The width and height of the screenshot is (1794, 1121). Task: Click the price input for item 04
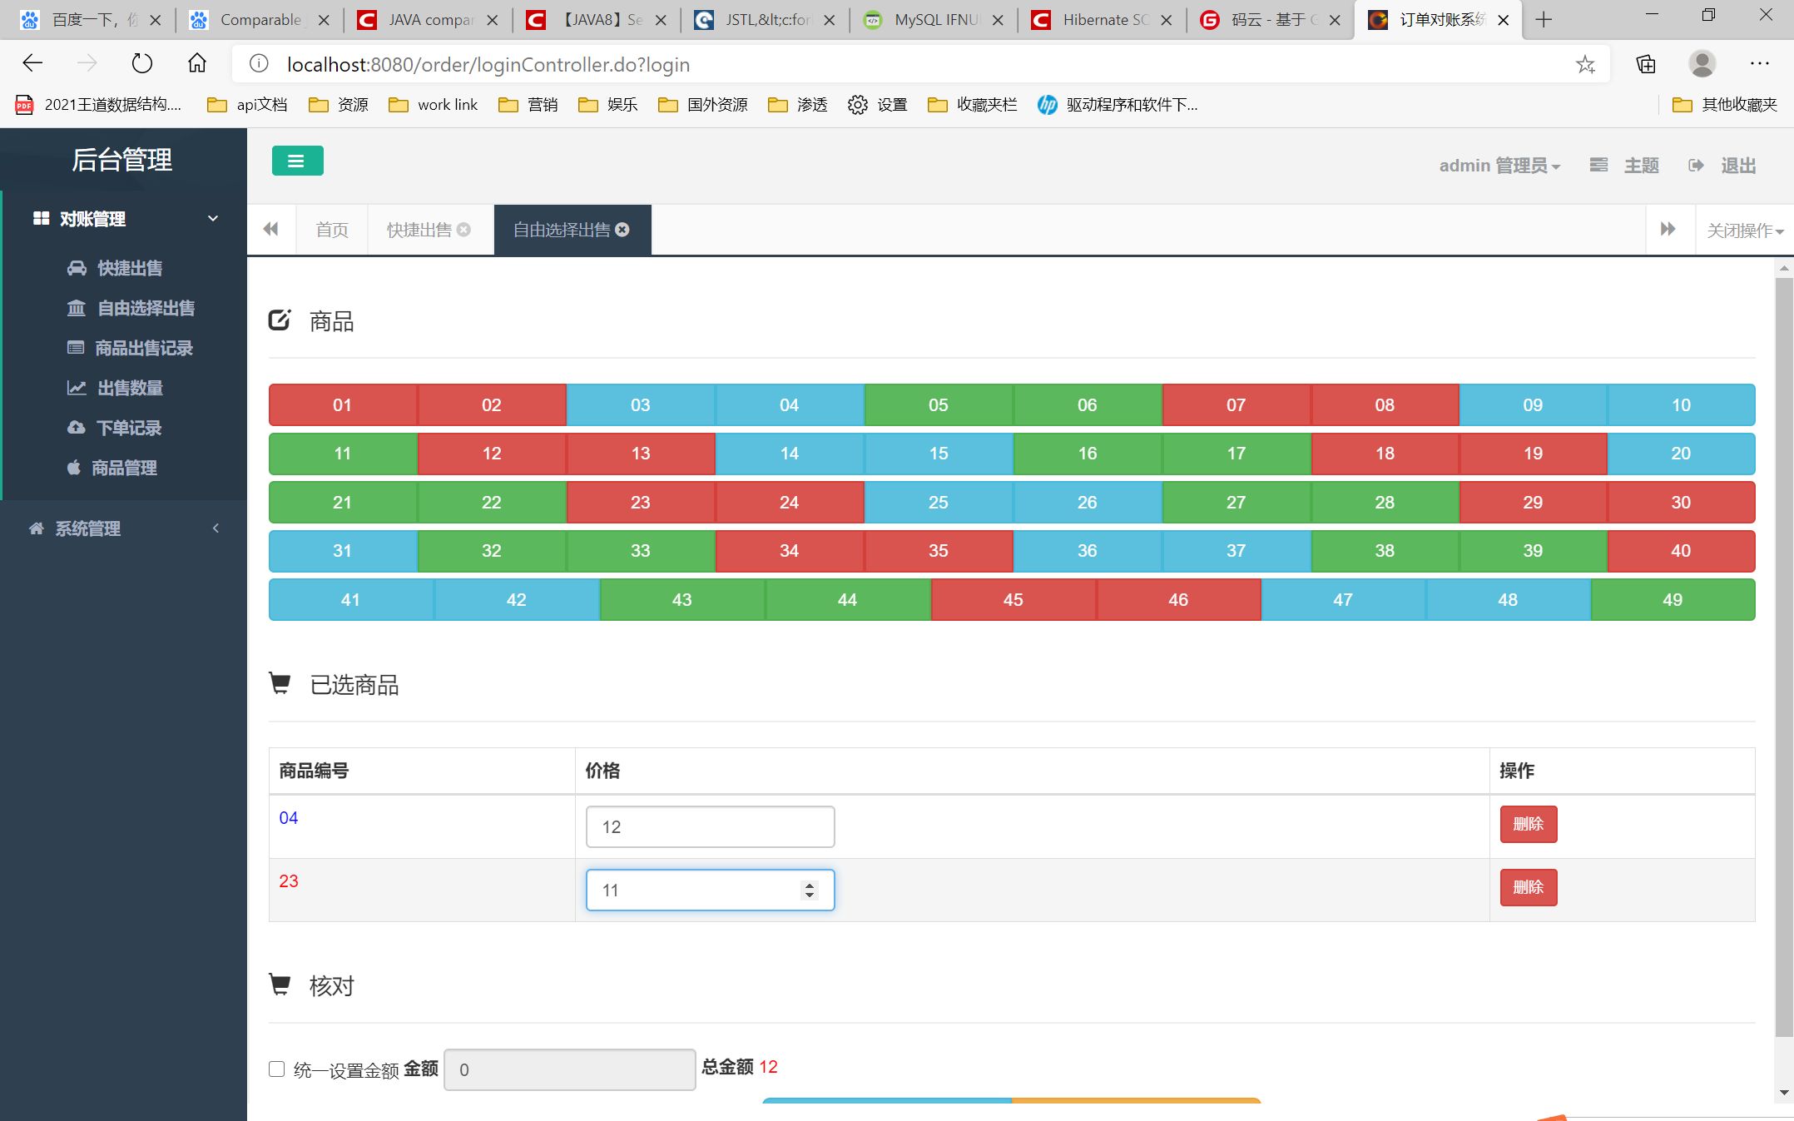tap(710, 827)
